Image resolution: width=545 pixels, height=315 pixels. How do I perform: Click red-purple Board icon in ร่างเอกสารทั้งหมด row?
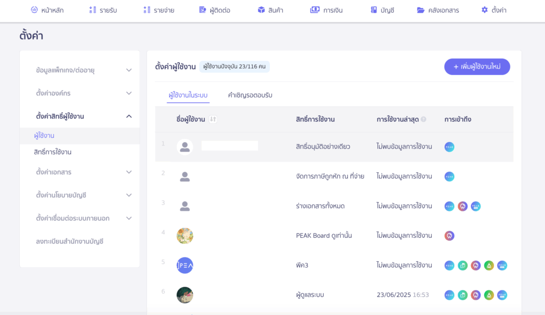463,206
